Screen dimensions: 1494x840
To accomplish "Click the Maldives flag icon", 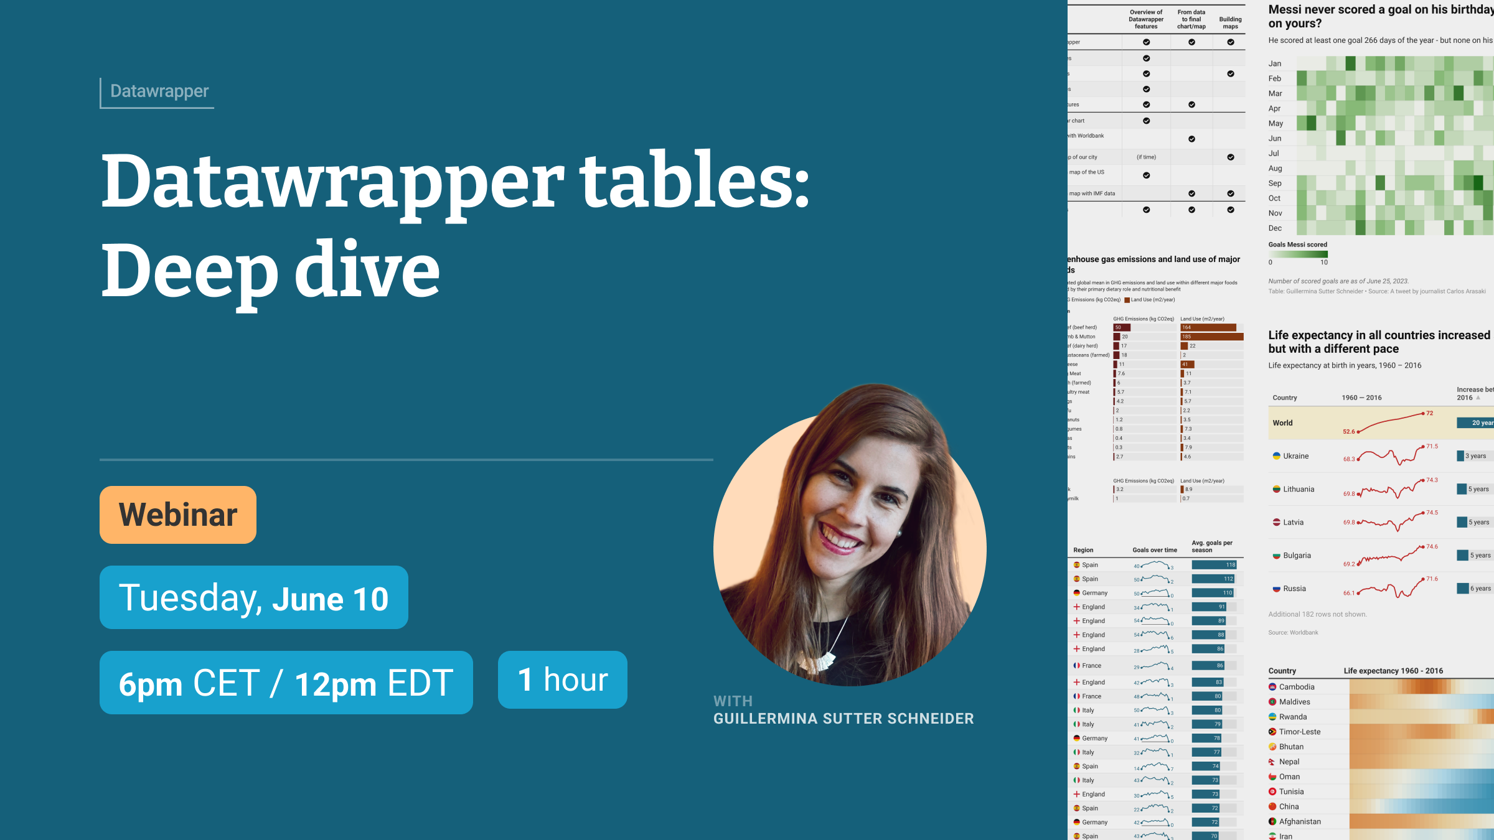I will coord(1274,701).
